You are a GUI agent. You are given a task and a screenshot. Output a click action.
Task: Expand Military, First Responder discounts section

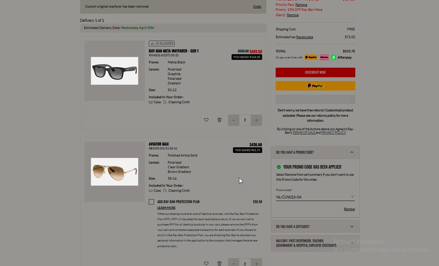(x=315, y=243)
